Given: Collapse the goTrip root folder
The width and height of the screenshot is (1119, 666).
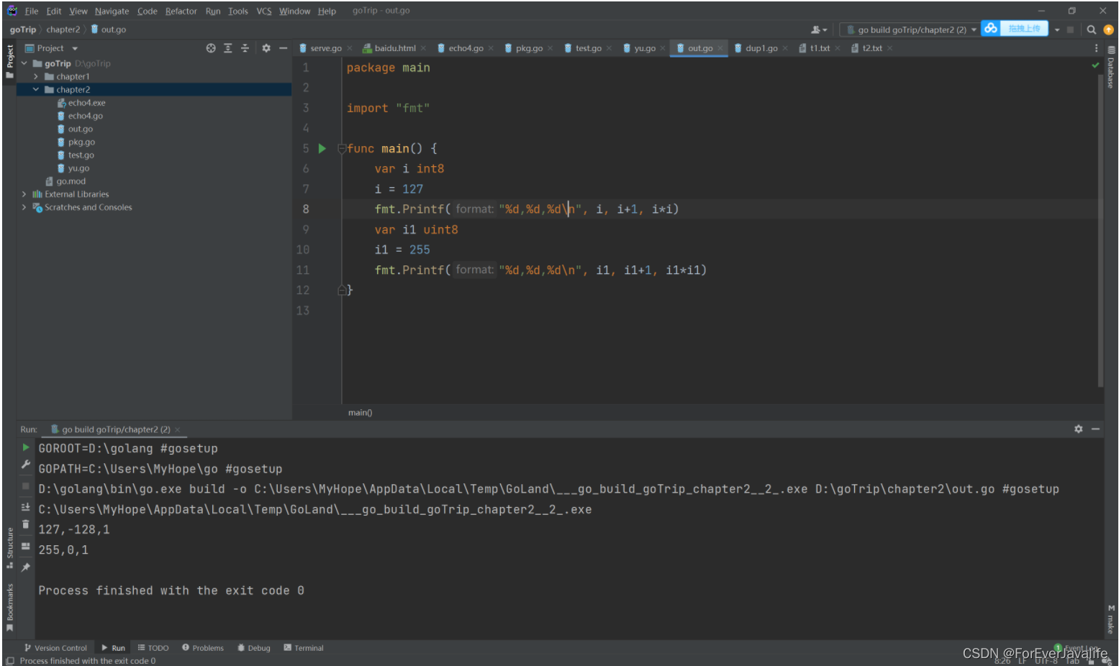Looking at the screenshot, I should (x=24, y=63).
